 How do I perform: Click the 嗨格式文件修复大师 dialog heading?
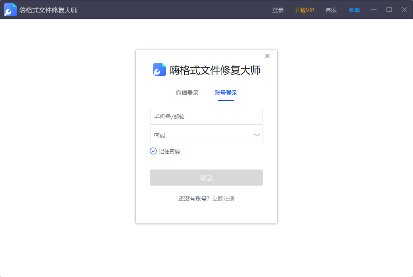[x=215, y=70]
